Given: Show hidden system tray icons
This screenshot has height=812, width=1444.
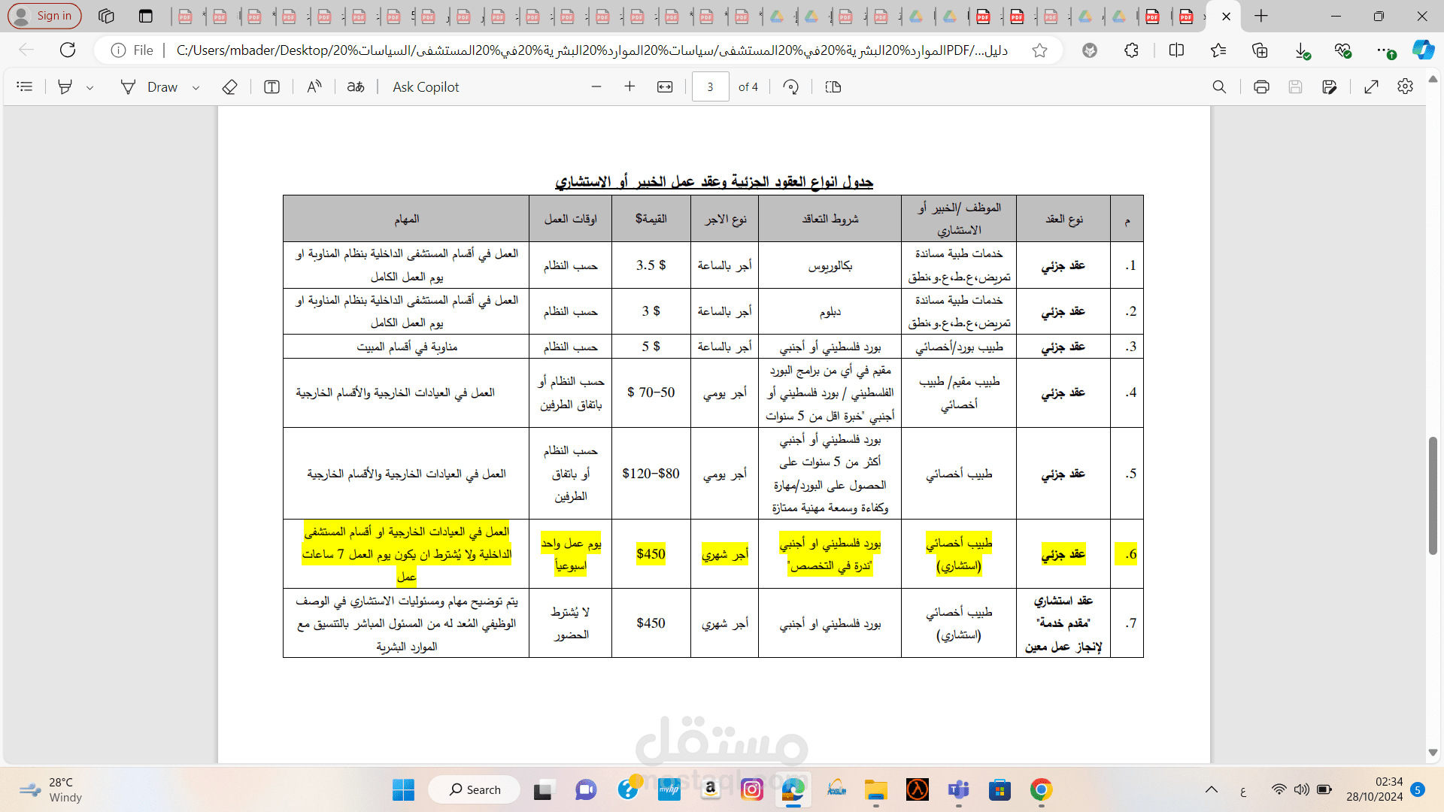Looking at the screenshot, I should point(1211,789).
